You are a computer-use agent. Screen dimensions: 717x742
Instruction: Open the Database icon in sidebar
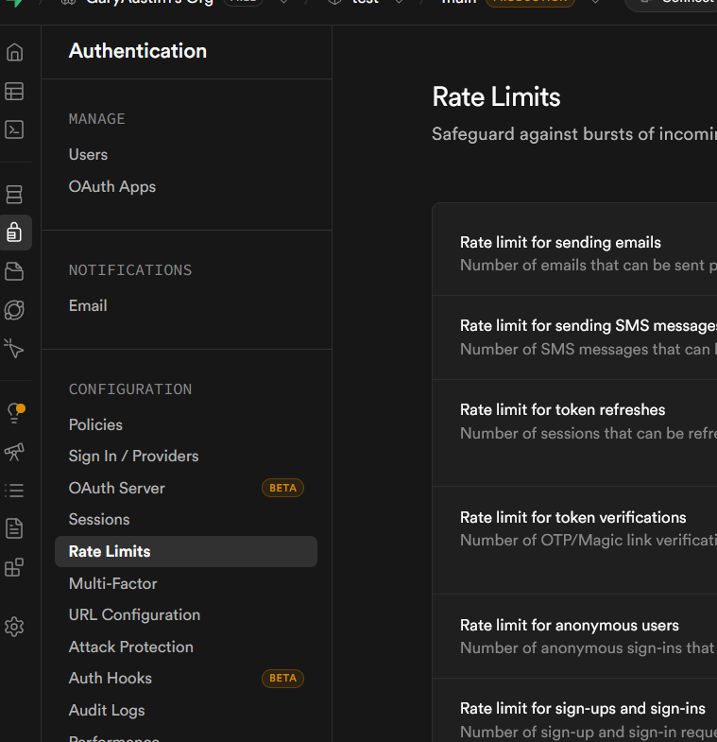coord(14,195)
